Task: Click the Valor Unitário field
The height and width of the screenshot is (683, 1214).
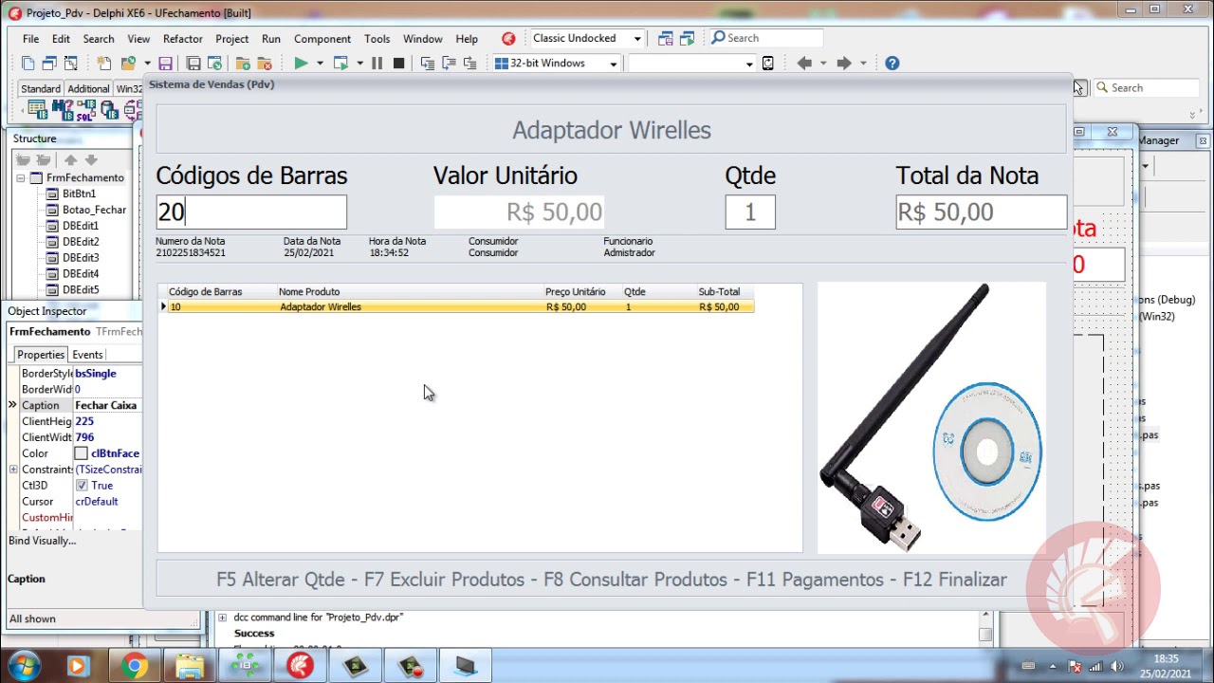Action: (x=519, y=212)
